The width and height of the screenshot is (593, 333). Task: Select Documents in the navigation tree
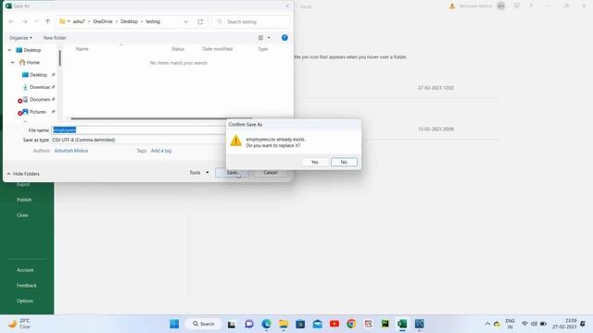(36, 100)
